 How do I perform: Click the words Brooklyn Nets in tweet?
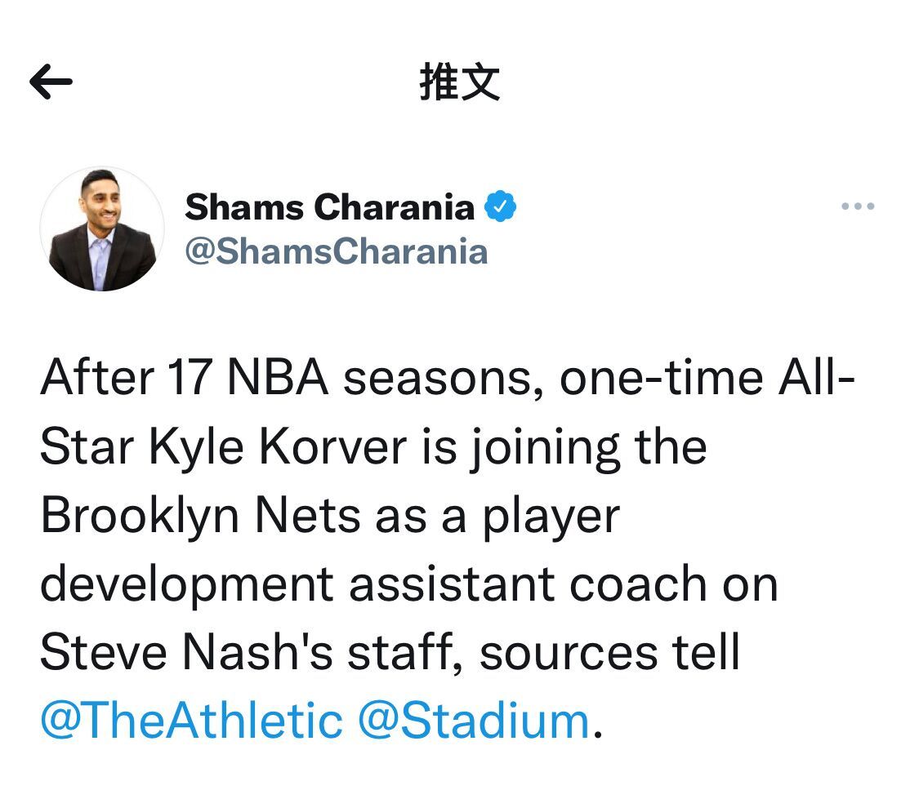click(x=200, y=517)
